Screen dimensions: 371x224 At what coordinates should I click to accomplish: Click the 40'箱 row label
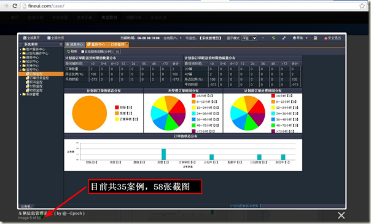pos(189,74)
